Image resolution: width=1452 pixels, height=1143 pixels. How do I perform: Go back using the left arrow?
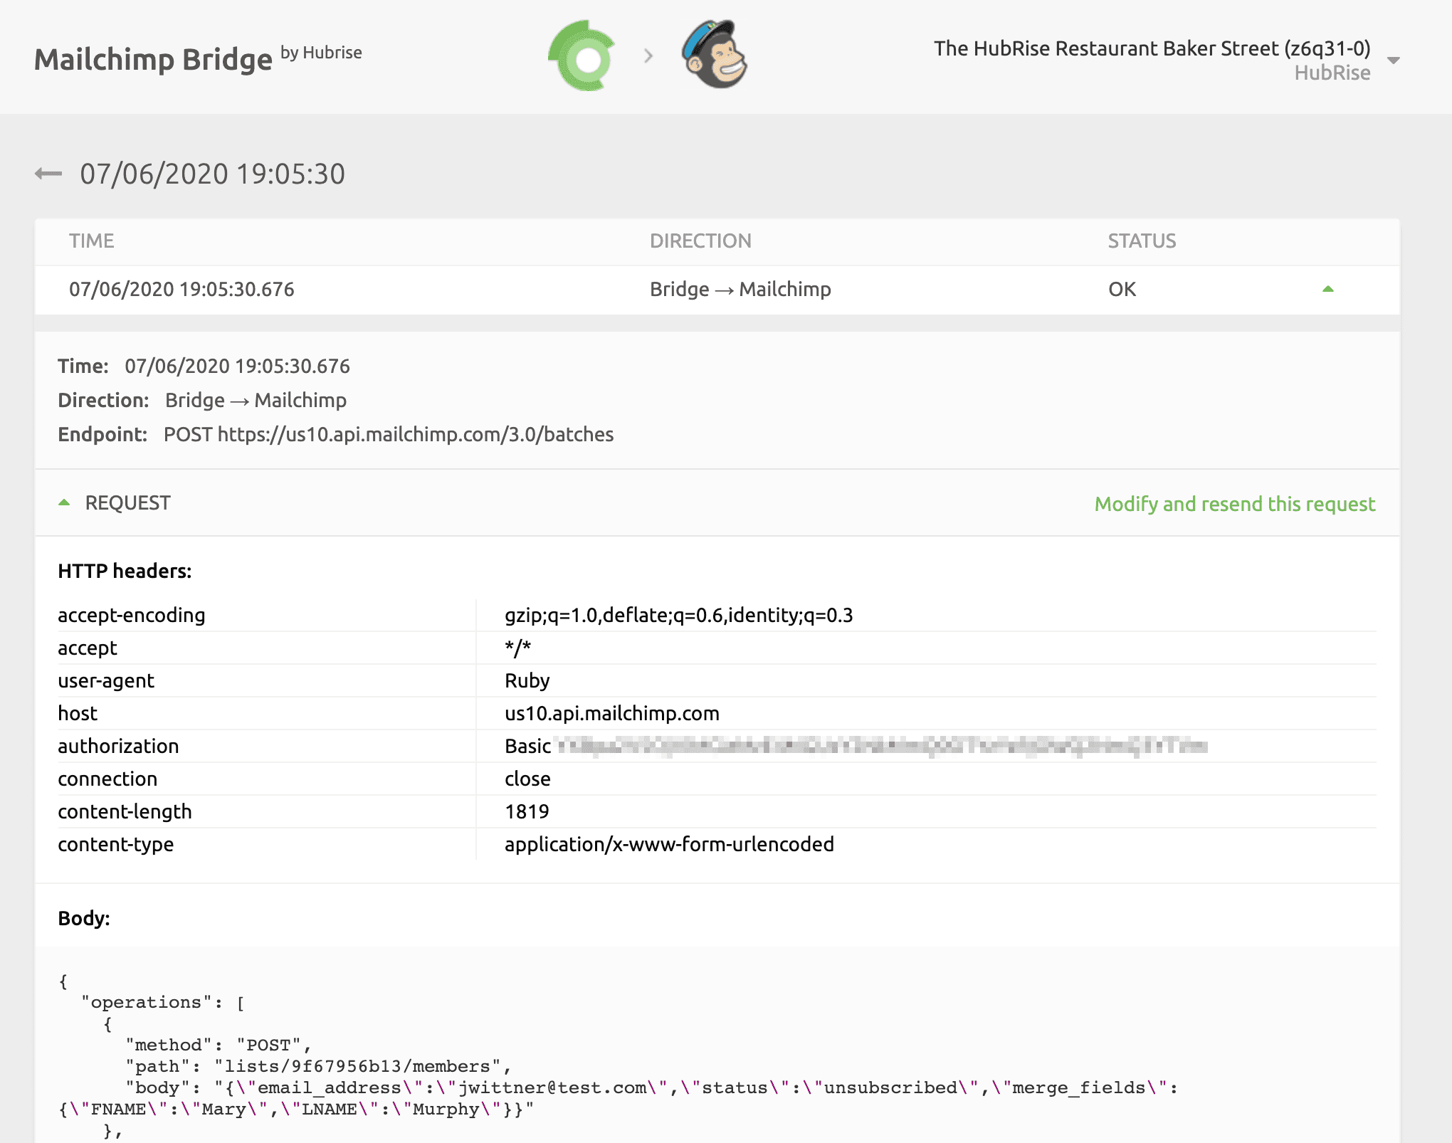click(x=48, y=174)
